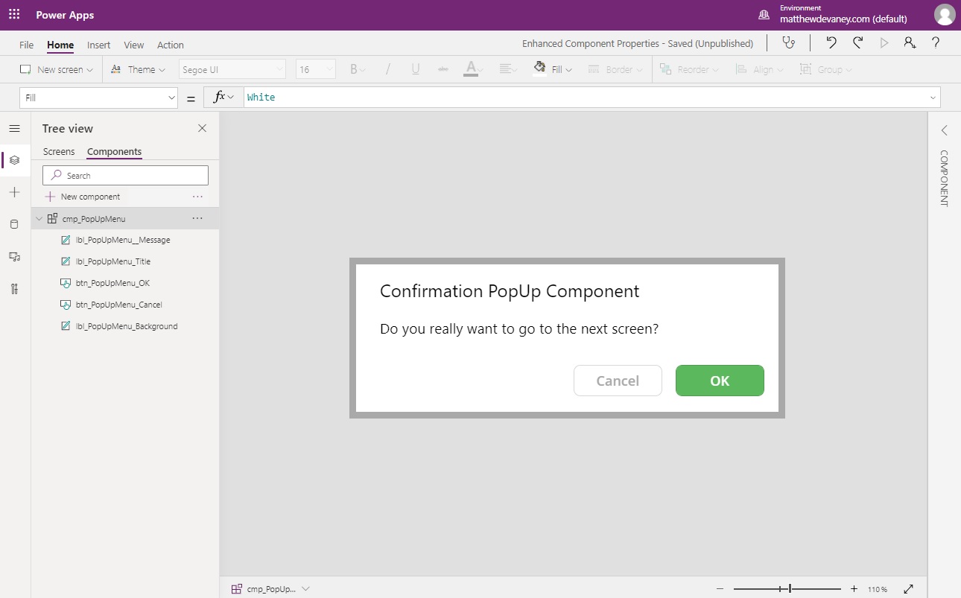Open the Tree view icon in the left rail
Image resolution: width=961 pixels, height=598 pixels.
click(x=14, y=160)
